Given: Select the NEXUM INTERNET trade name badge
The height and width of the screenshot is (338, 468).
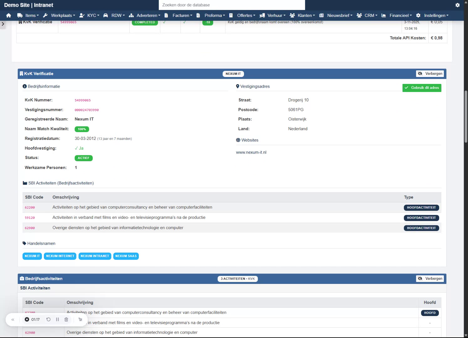Looking at the screenshot, I should point(60,256).
